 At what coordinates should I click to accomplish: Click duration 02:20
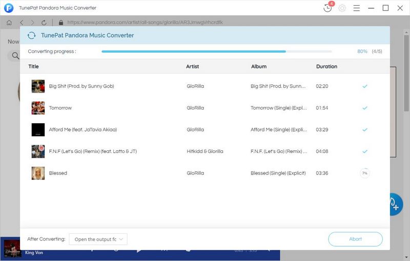point(322,86)
